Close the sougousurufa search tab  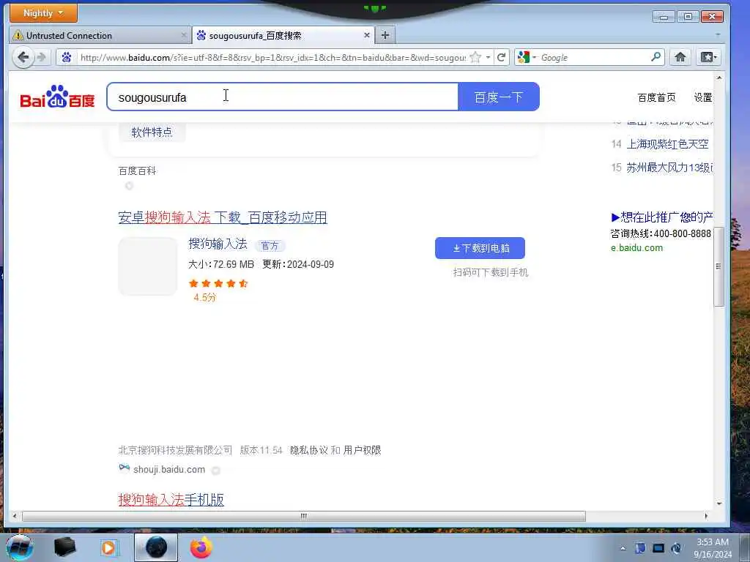point(366,35)
